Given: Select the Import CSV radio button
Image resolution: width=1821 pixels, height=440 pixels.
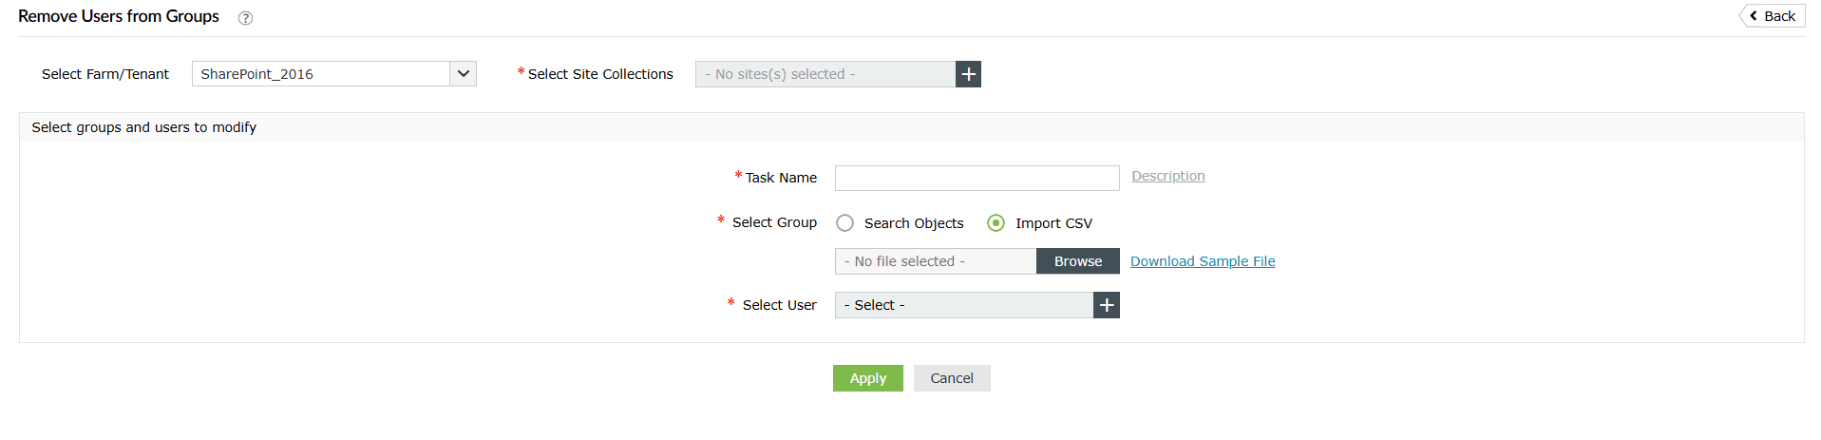Looking at the screenshot, I should click(996, 223).
